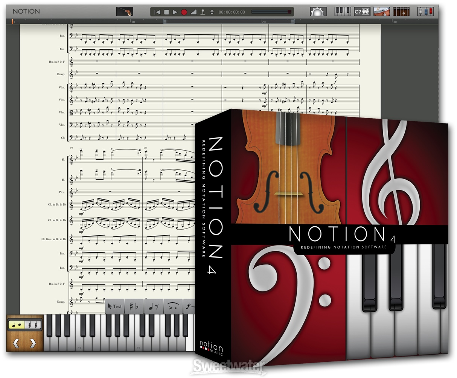The image size is (457, 378).
Task: Open the notes and rests palette
Action: [154, 306]
